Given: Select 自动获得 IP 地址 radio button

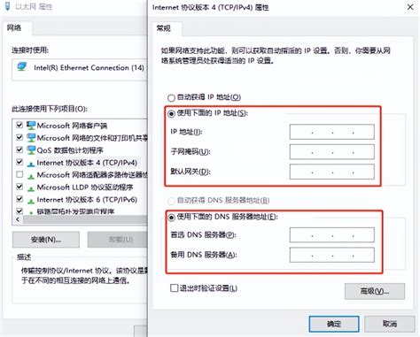Looking at the screenshot, I should point(171,97).
